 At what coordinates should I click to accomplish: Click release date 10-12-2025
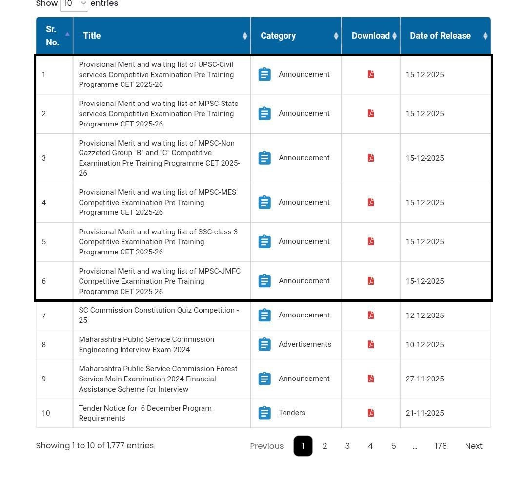pyautogui.click(x=425, y=345)
